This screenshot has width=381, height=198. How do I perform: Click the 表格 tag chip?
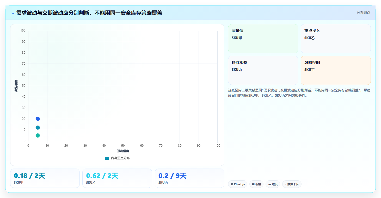(256, 184)
